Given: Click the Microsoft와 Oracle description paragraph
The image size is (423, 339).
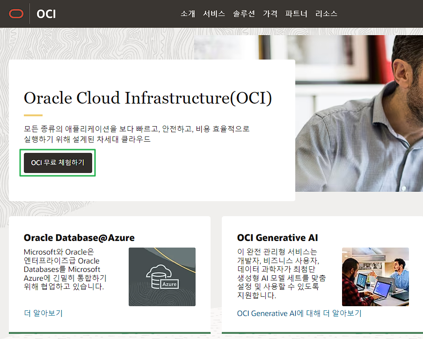Looking at the screenshot, I should click(x=65, y=269).
